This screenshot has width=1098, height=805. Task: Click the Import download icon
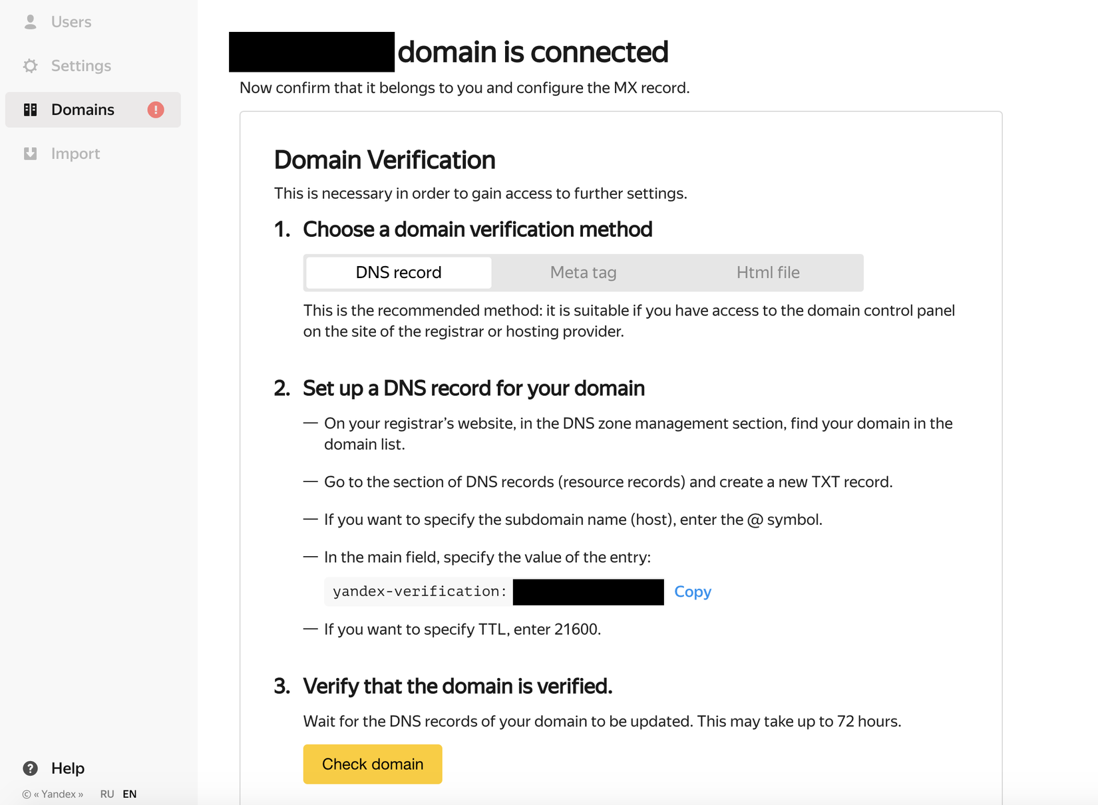pyautogui.click(x=30, y=154)
